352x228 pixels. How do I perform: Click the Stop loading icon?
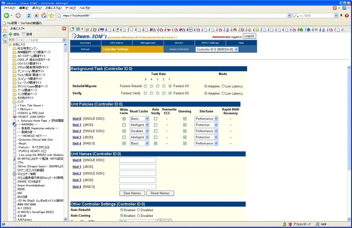click(36, 15)
